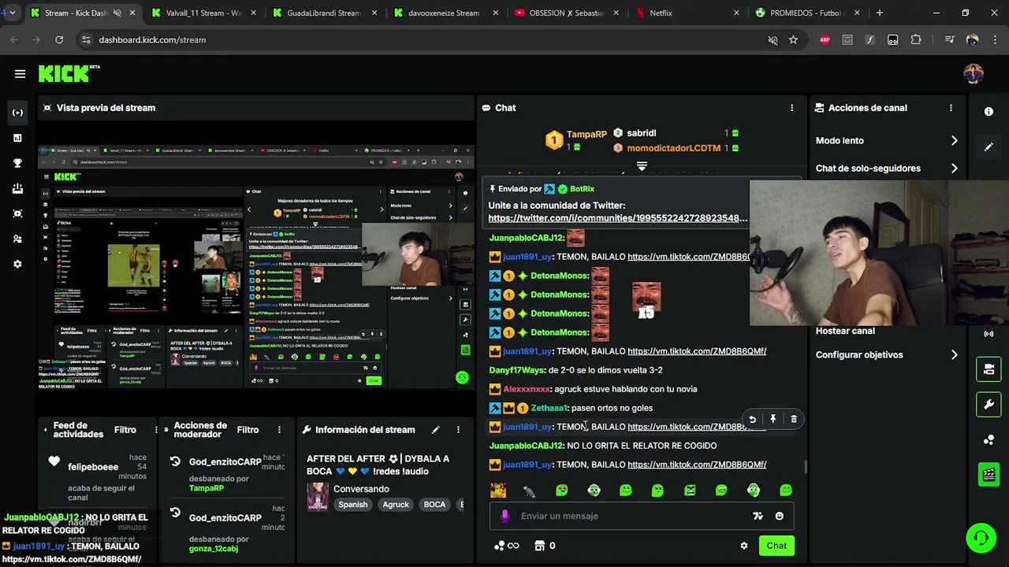
Task: Open a new browser tab
Action: (x=880, y=13)
